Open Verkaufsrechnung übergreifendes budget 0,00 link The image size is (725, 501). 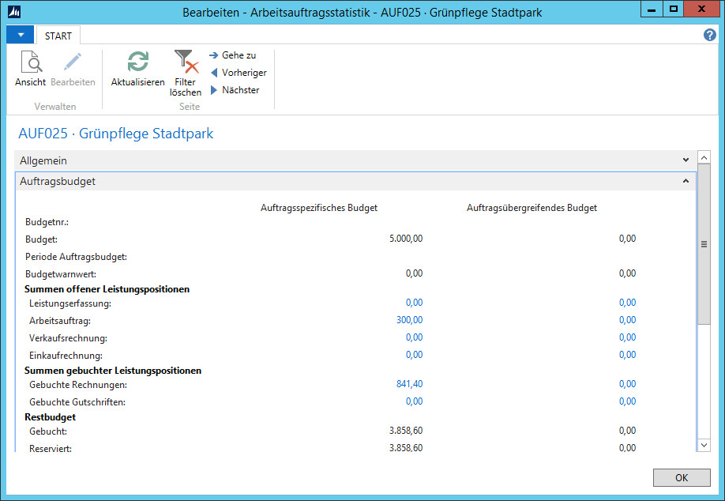[627, 337]
